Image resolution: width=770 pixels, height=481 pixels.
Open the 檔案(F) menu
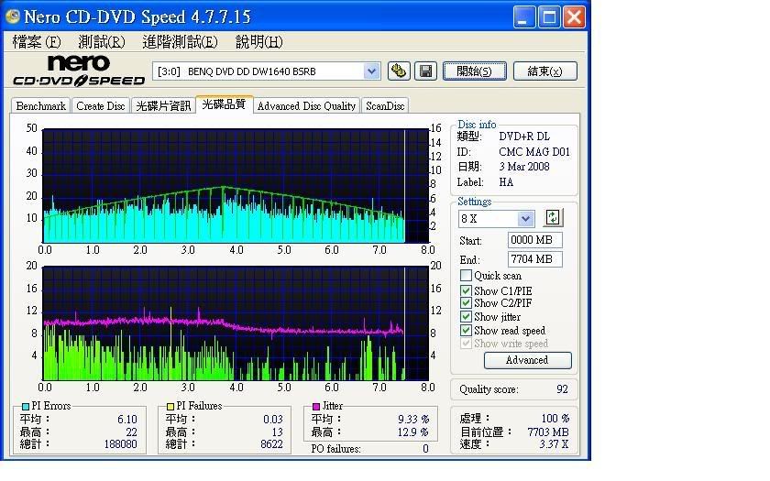(x=37, y=42)
